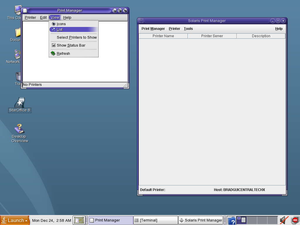Open the Printer menu in Solaris Print Manager
Viewport: 300px width, 225px height.
click(x=174, y=29)
